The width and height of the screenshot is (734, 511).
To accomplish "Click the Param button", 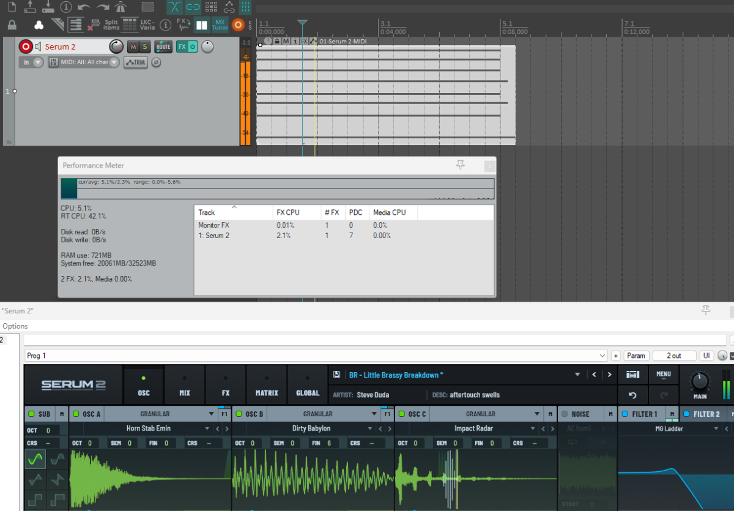I will (x=636, y=356).
